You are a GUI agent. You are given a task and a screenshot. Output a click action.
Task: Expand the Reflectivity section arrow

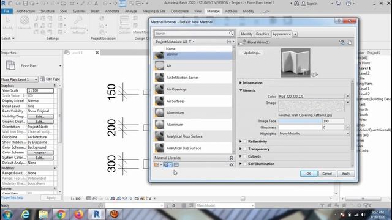pos(241,141)
